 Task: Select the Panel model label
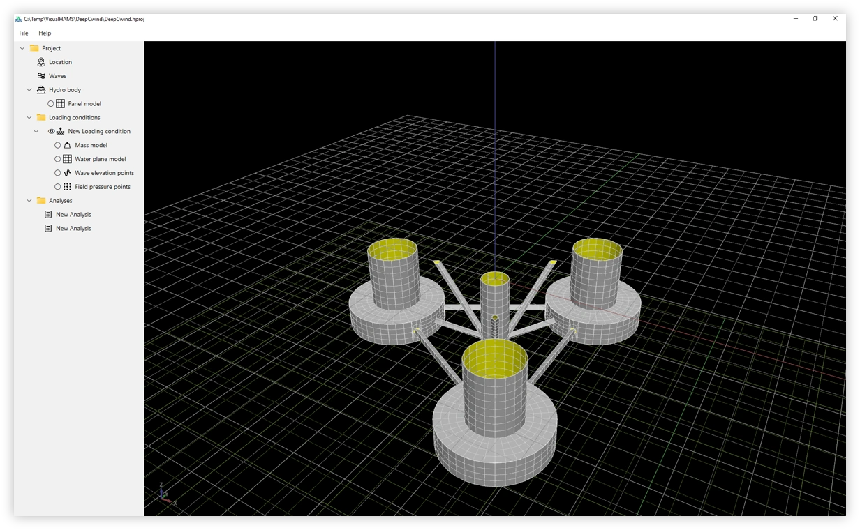coord(84,104)
